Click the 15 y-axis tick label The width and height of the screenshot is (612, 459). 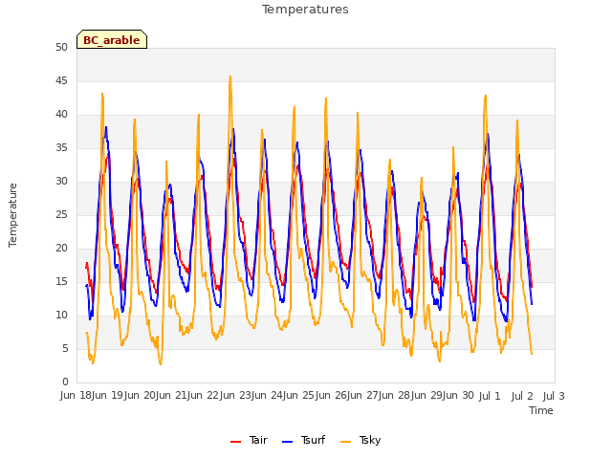61,281
